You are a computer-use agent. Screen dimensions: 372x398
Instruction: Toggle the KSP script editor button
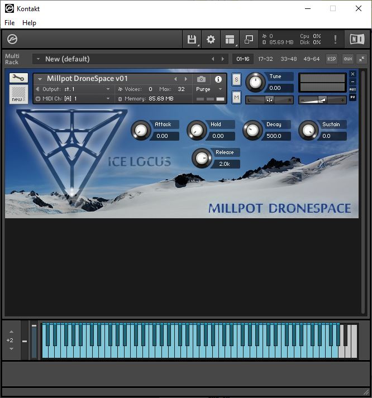click(x=332, y=59)
